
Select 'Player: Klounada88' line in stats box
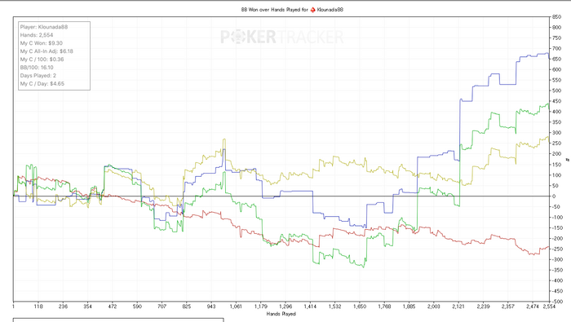[44, 27]
